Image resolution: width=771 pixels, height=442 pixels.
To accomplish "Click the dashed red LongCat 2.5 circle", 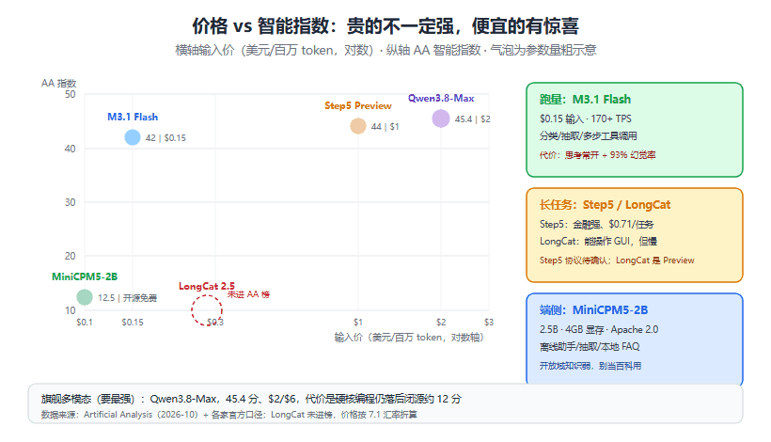I will click(x=207, y=310).
